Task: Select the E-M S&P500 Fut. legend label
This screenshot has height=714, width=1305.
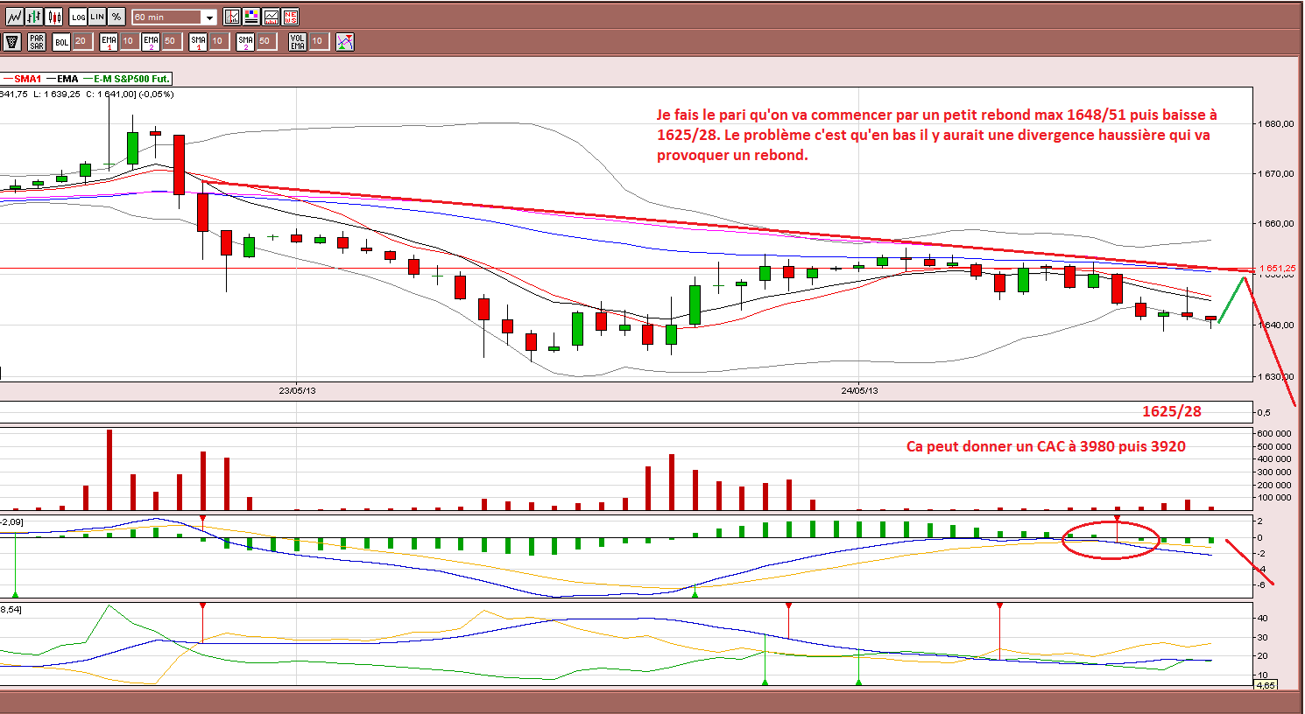Action: click(131, 79)
